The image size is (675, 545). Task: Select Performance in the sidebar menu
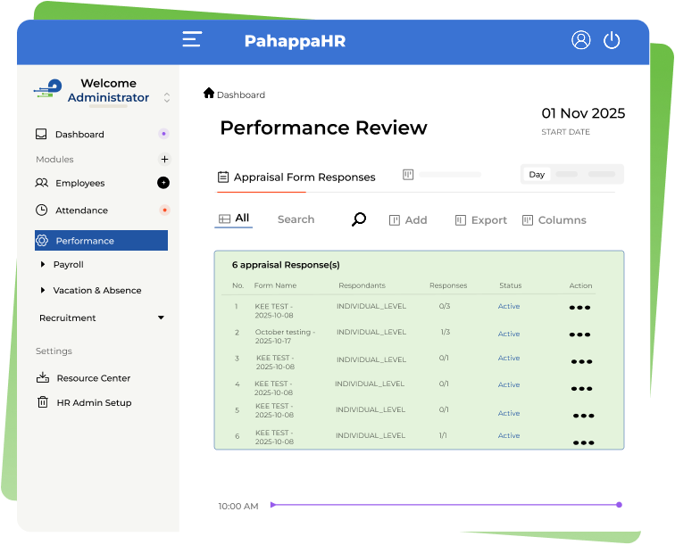coord(101,241)
